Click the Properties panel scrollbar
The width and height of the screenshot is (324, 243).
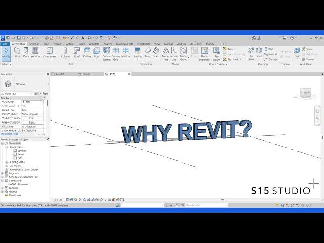coord(48,103)
